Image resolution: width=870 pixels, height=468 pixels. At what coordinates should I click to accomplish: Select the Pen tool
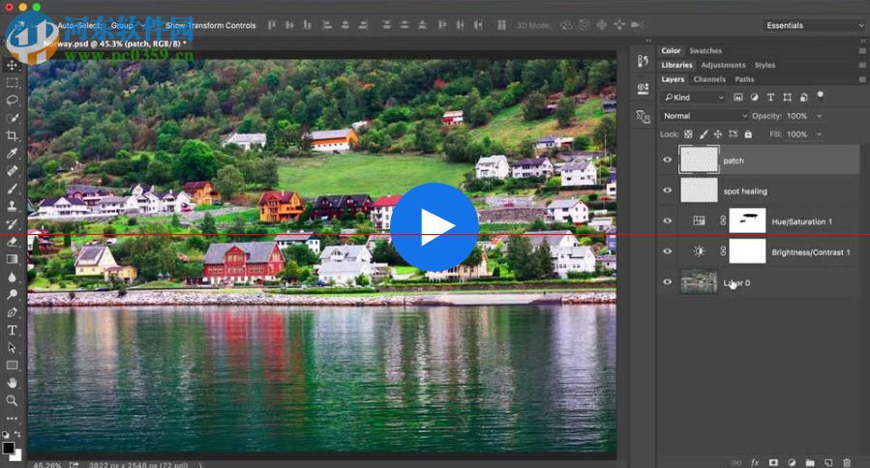point(12,312)
